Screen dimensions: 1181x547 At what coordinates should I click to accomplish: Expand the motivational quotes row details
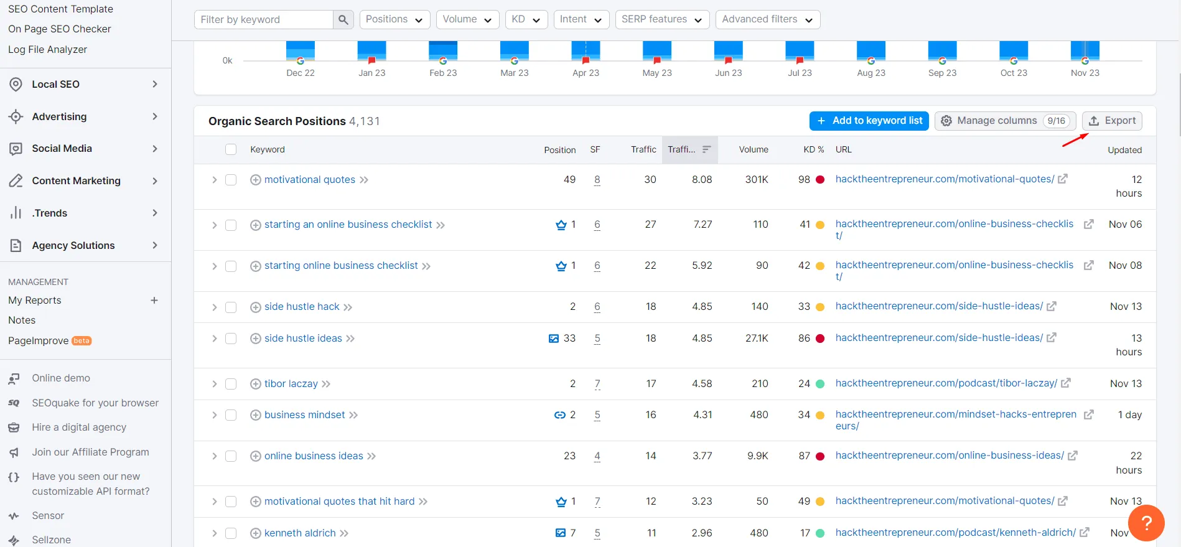(214, 180)
